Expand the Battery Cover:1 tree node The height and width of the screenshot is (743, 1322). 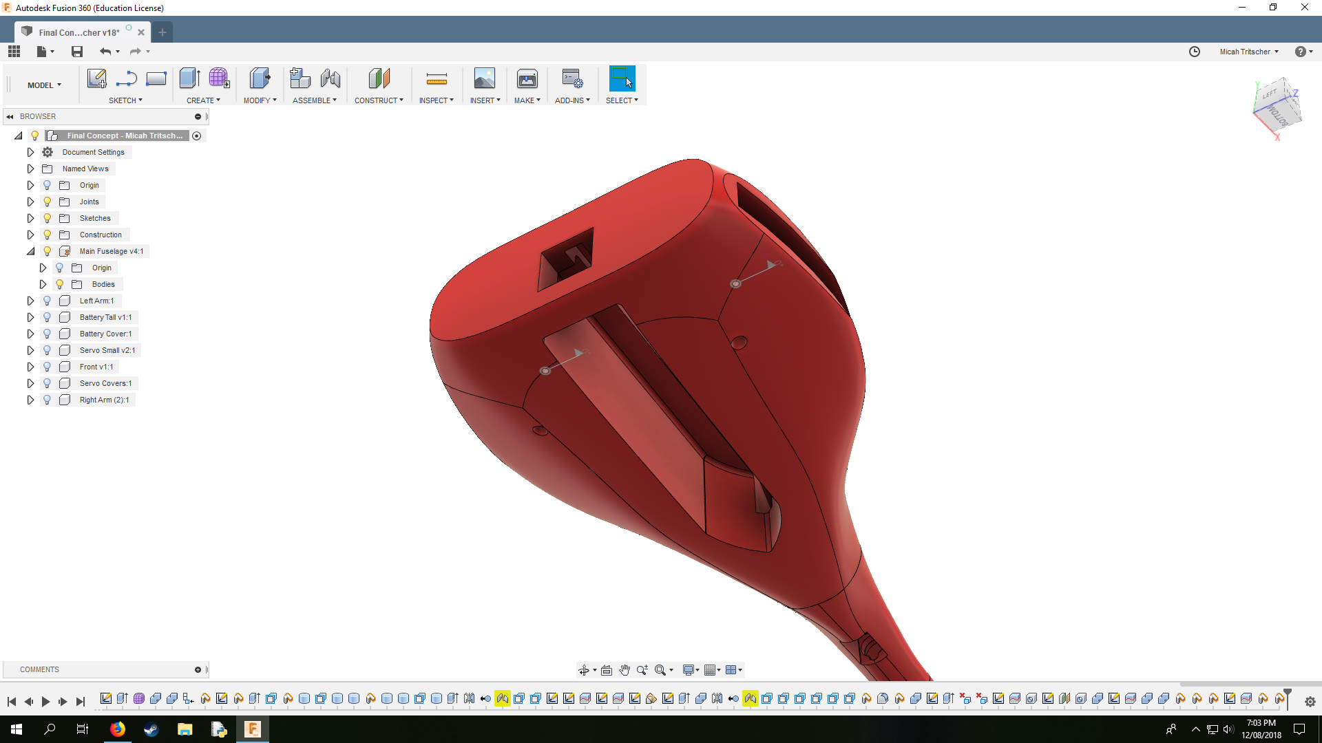pos(30,334)
